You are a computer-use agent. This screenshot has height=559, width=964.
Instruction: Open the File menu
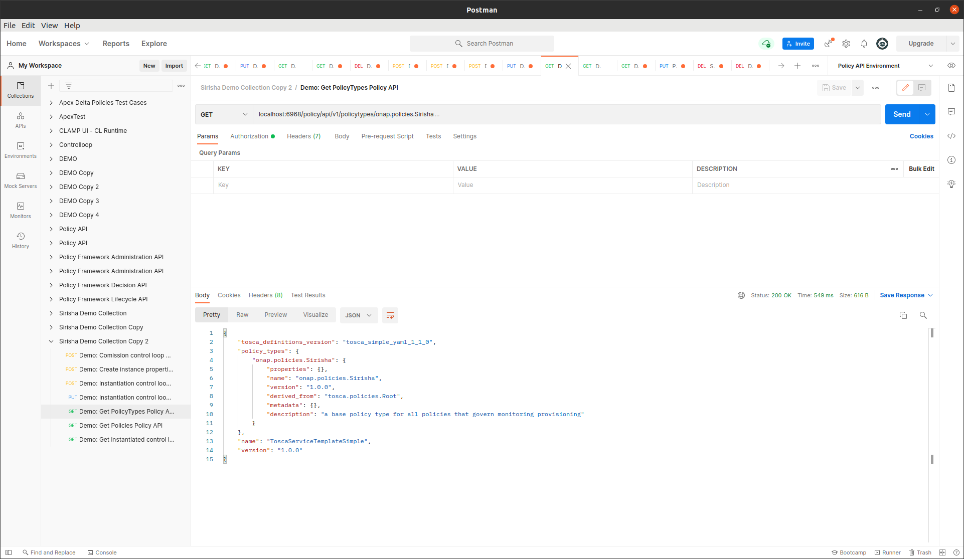pyautogui.click(x=10, y=26)
